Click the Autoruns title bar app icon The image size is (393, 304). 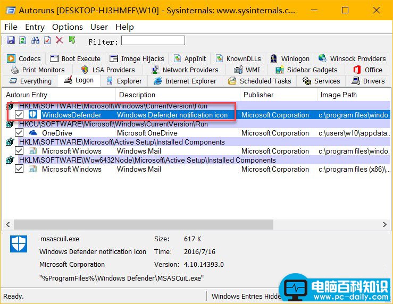pos(11,11)
